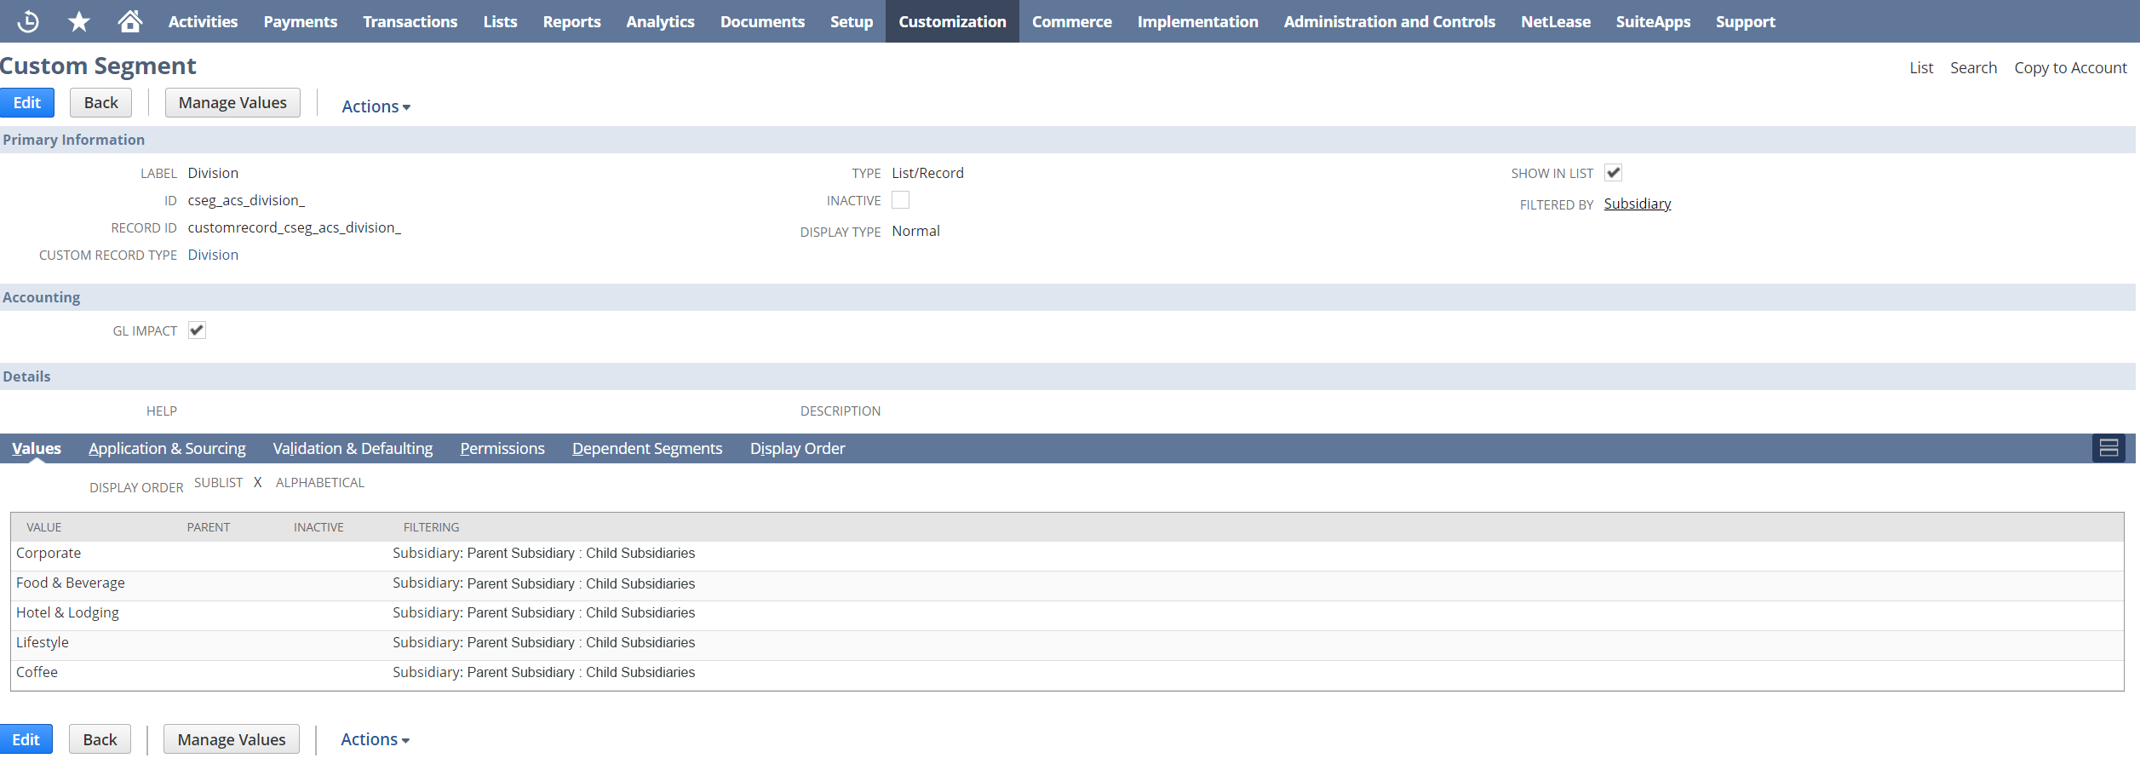Expand the bottom Actions dropdown
2140x764 pixels.
(x=375, y=739)
